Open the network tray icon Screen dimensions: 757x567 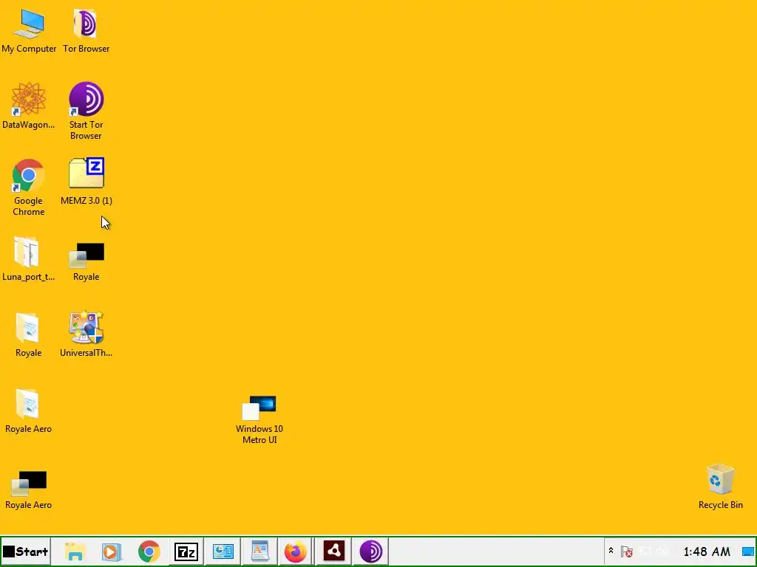point(645,551)
